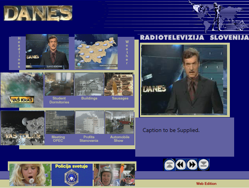Viewport: 249px width, 188px height.
Task: Open the Weather map thumbnail
Action: click(x=96, y=52)
